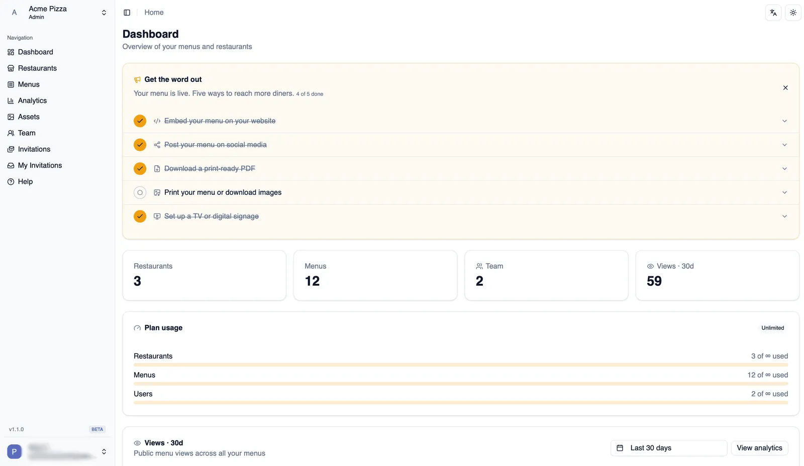This screenshot has height=466, width=804.
Task: Expand the Post your menu on social media row
Action: click(x=784, y=145)
